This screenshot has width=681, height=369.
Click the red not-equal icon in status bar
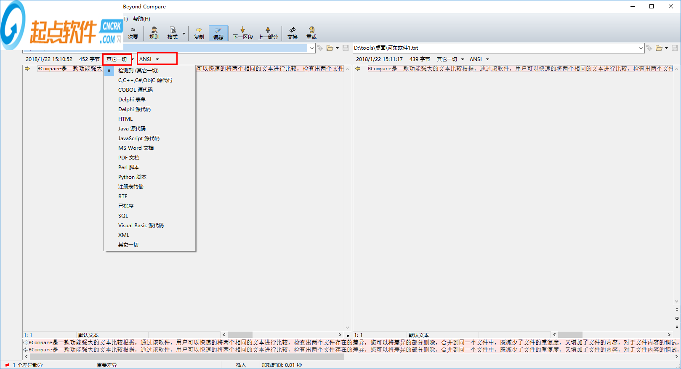point(7,365)
